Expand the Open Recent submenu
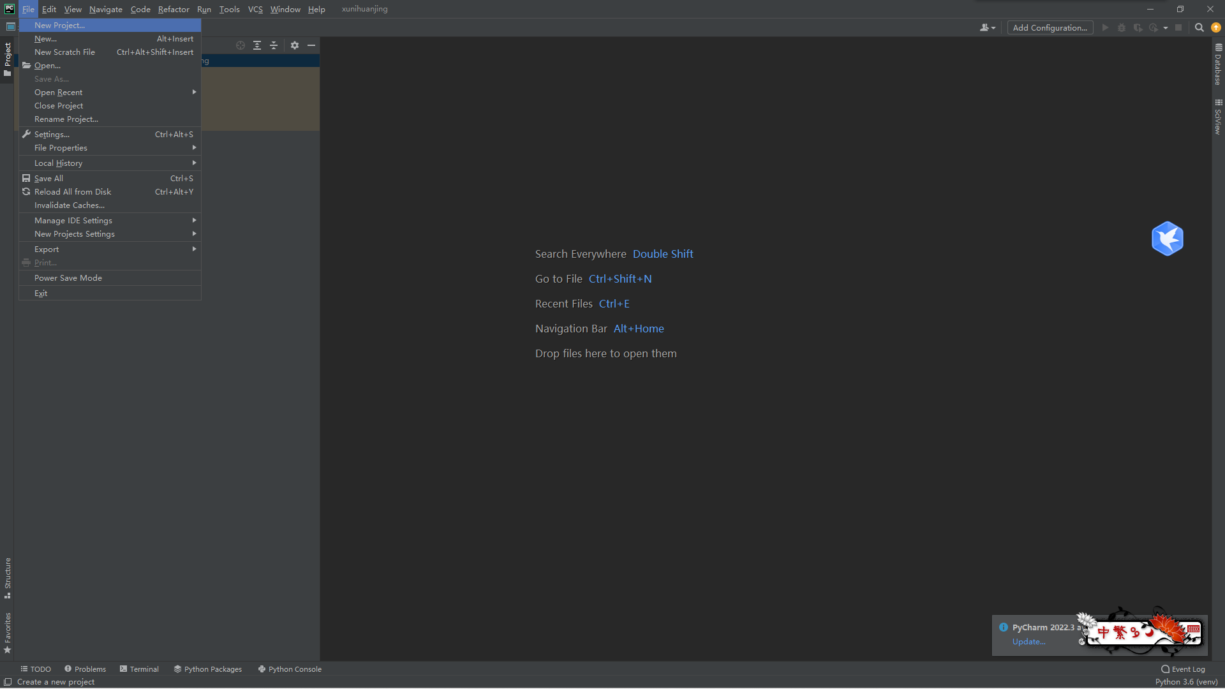Image resolution: width=1225 pixels, height=689 pixels. (x=110, y=93)
